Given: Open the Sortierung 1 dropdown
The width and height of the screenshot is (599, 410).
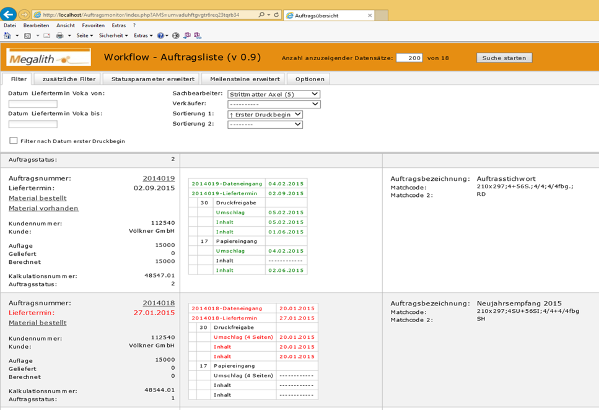Looking at the screenshot, I should [x=265, y=115].
